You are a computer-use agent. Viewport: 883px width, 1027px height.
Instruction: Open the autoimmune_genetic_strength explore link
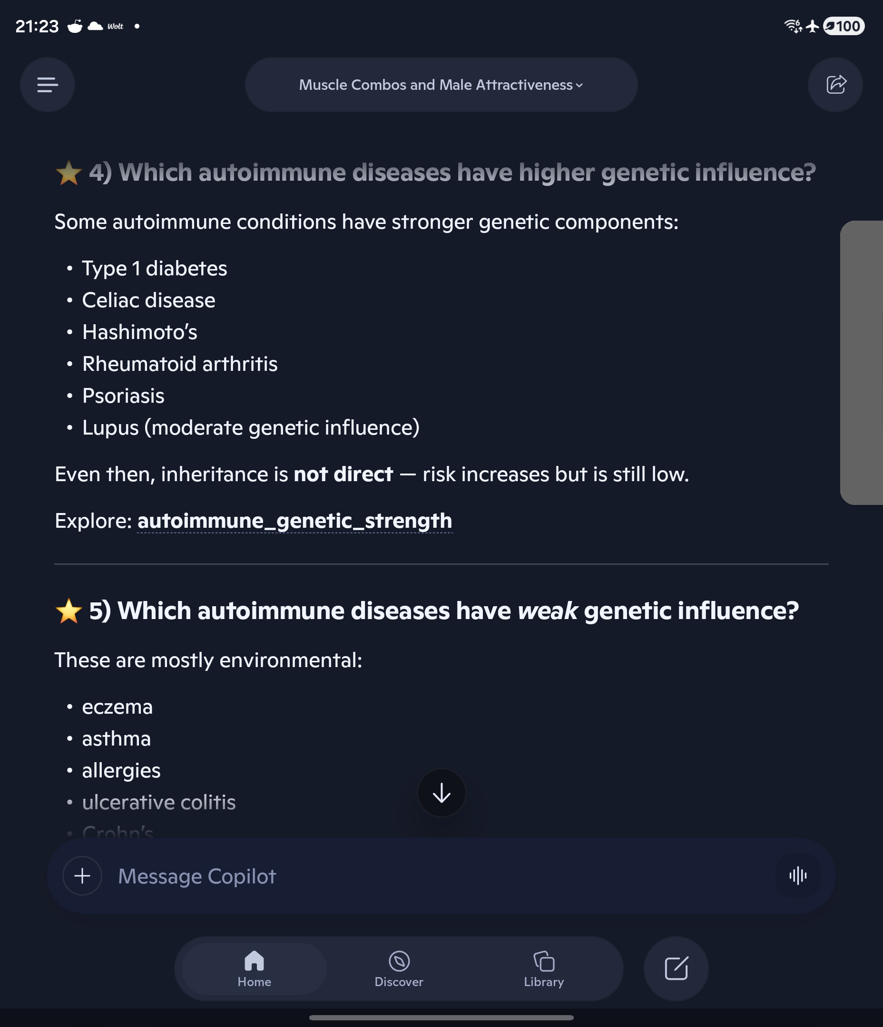294,521
